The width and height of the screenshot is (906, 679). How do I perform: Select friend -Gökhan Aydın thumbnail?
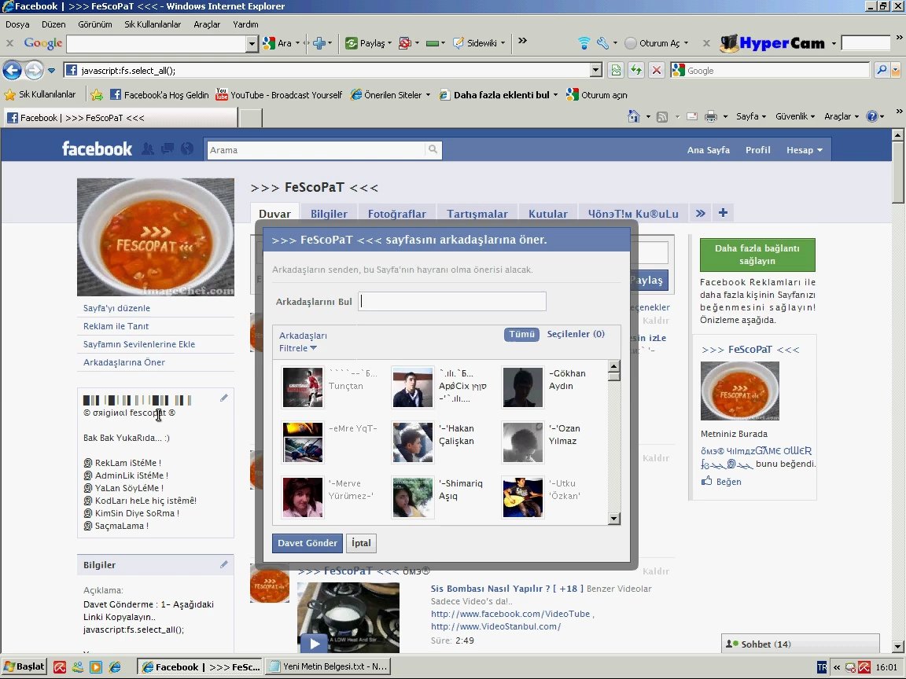[523, 387]
